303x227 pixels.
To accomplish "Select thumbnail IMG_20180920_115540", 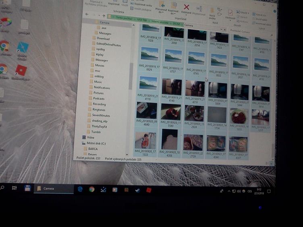I will point(170,116).
